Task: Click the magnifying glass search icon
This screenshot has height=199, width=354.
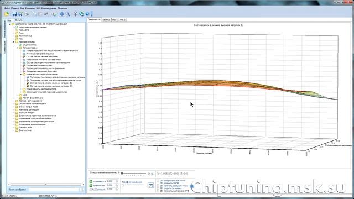Action: tap(67, 14)
